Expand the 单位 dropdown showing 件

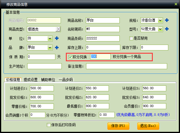[50, 38]
